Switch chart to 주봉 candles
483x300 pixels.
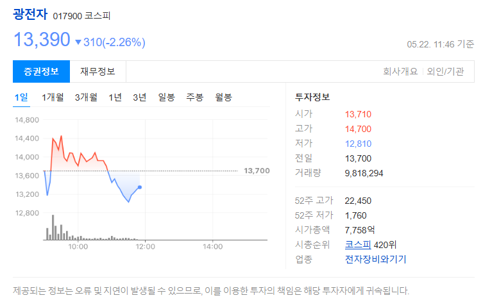[195, 97]
